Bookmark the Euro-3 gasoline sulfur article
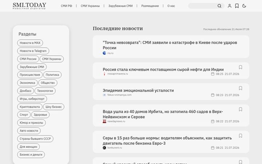 point(241,136)
